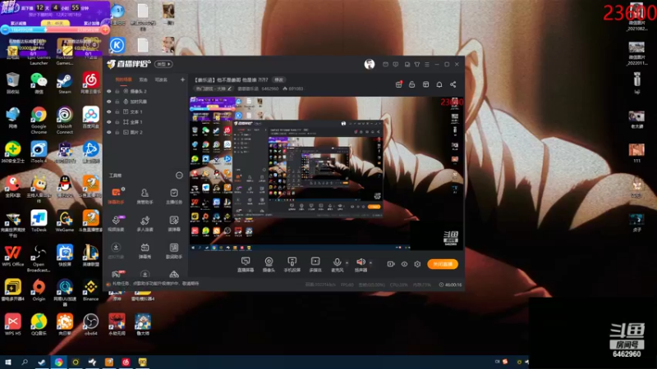Switch to the third scene tab
Screen dimensions: 657x369
coord(161,80)
